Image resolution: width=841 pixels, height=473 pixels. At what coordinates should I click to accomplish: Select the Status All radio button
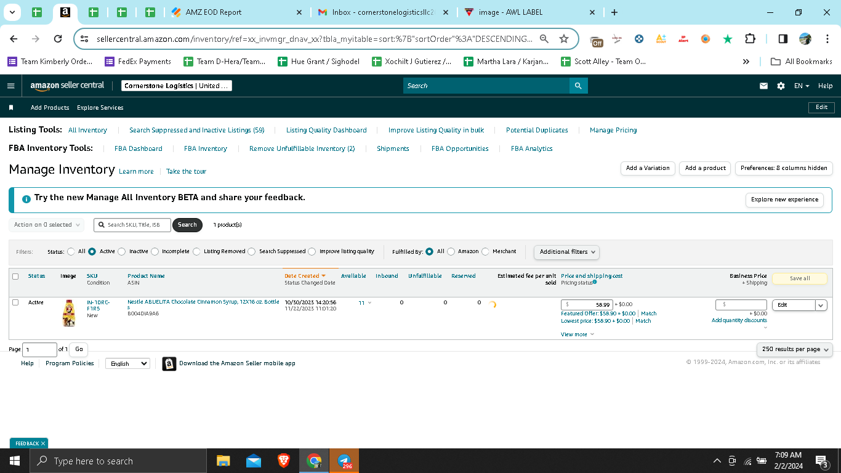tap(71, 251)
